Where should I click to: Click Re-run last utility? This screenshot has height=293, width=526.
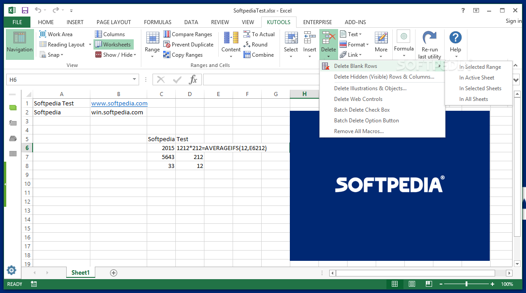(430, 45)
